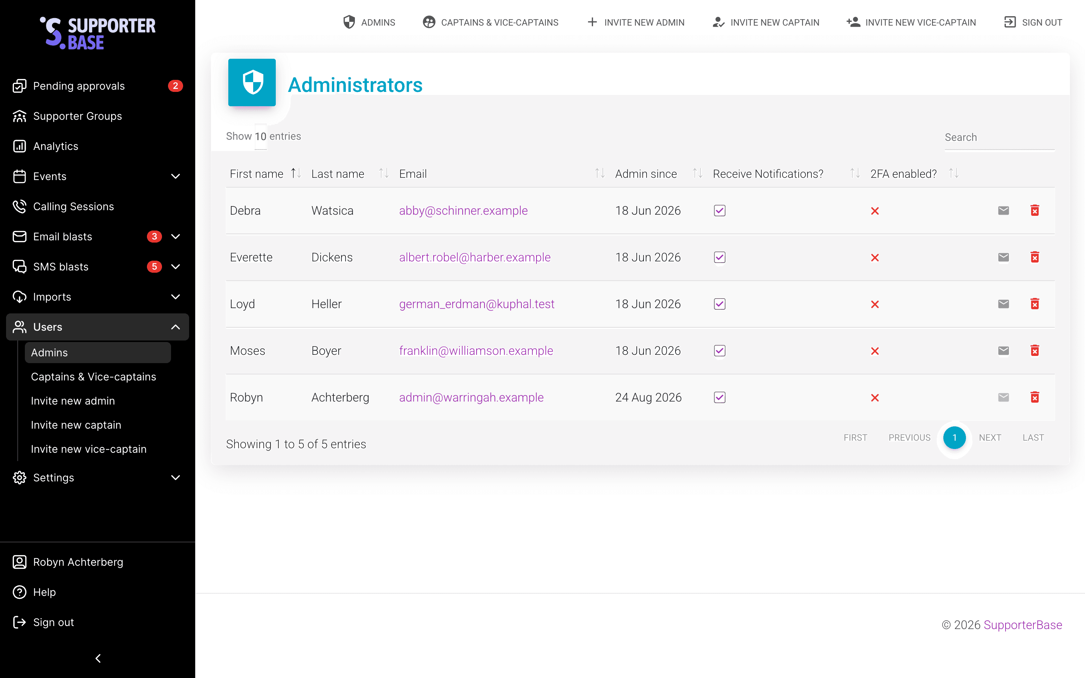Click INVITE NEW VICE-CAPTAIN in top bar
1085x678 pixels.
pyautogui.click(x=911, y=22)
